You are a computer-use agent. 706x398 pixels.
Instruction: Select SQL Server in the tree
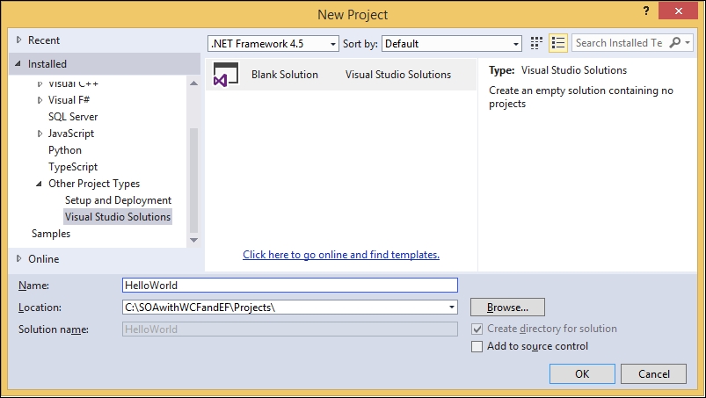[x=73, y=117]
